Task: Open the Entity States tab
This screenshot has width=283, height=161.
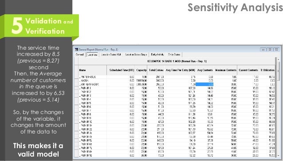Action: click(174, 55)
